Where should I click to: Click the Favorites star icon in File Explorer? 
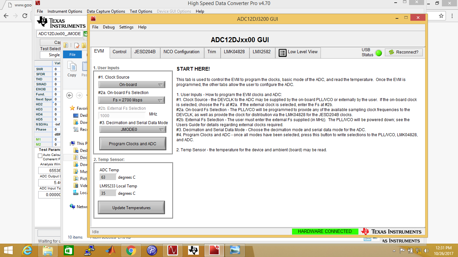point(72,108)
